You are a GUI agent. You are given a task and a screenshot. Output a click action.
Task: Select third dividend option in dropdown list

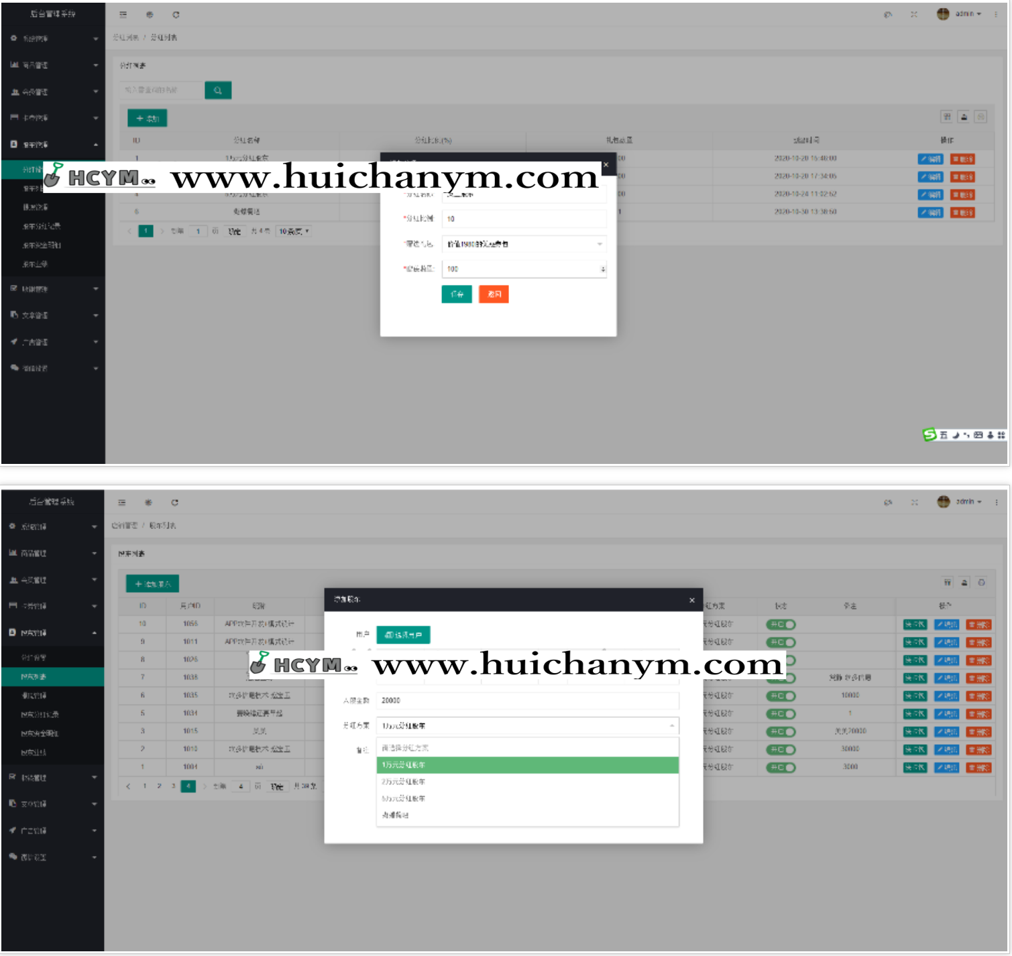(x=528, y=798)
